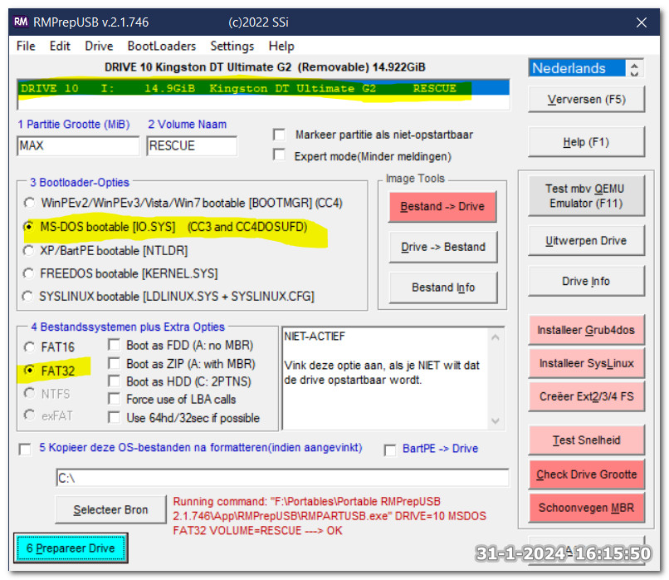Click the info box scroll down arrow

496,420
